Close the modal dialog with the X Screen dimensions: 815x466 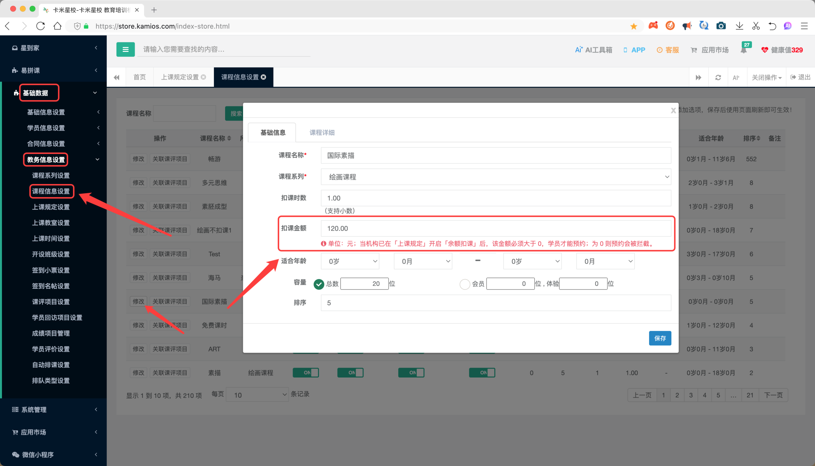[673, 110]
